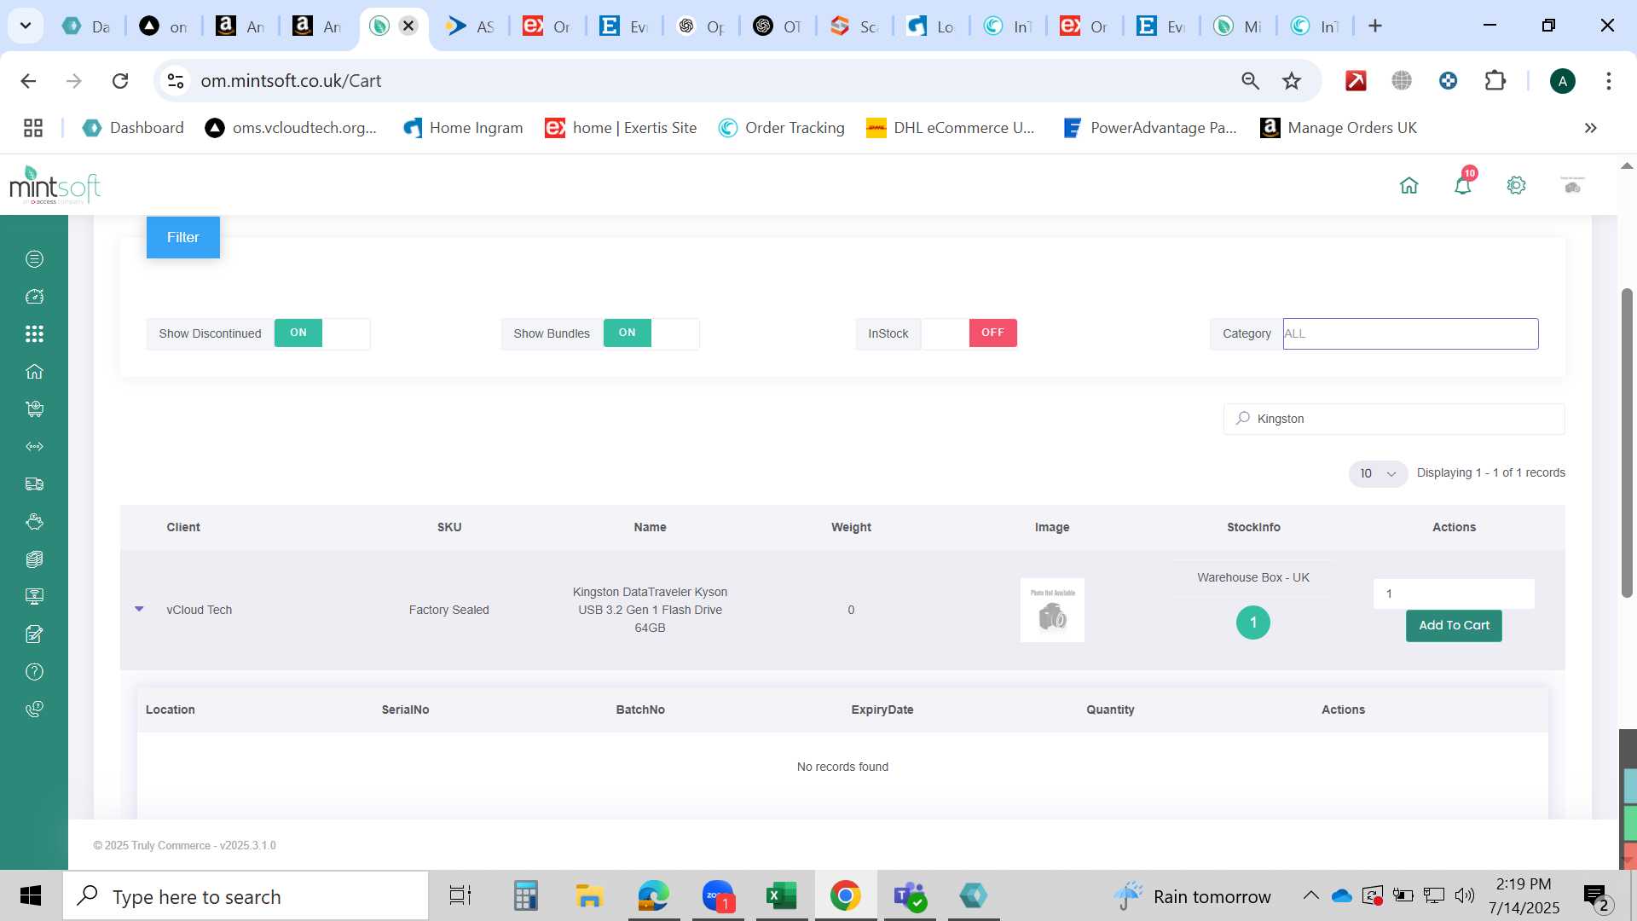Open the sidebar dashboard gauge icon
The image size is (1637, 921).
34,297
